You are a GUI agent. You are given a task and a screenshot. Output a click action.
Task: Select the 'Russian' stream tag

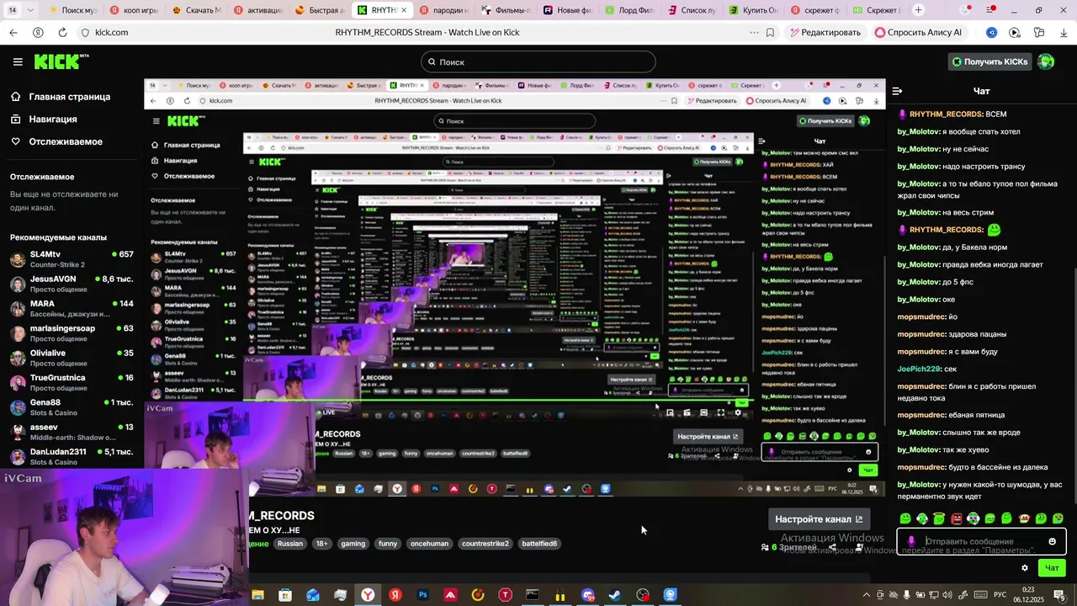click(x=290, y=544)
